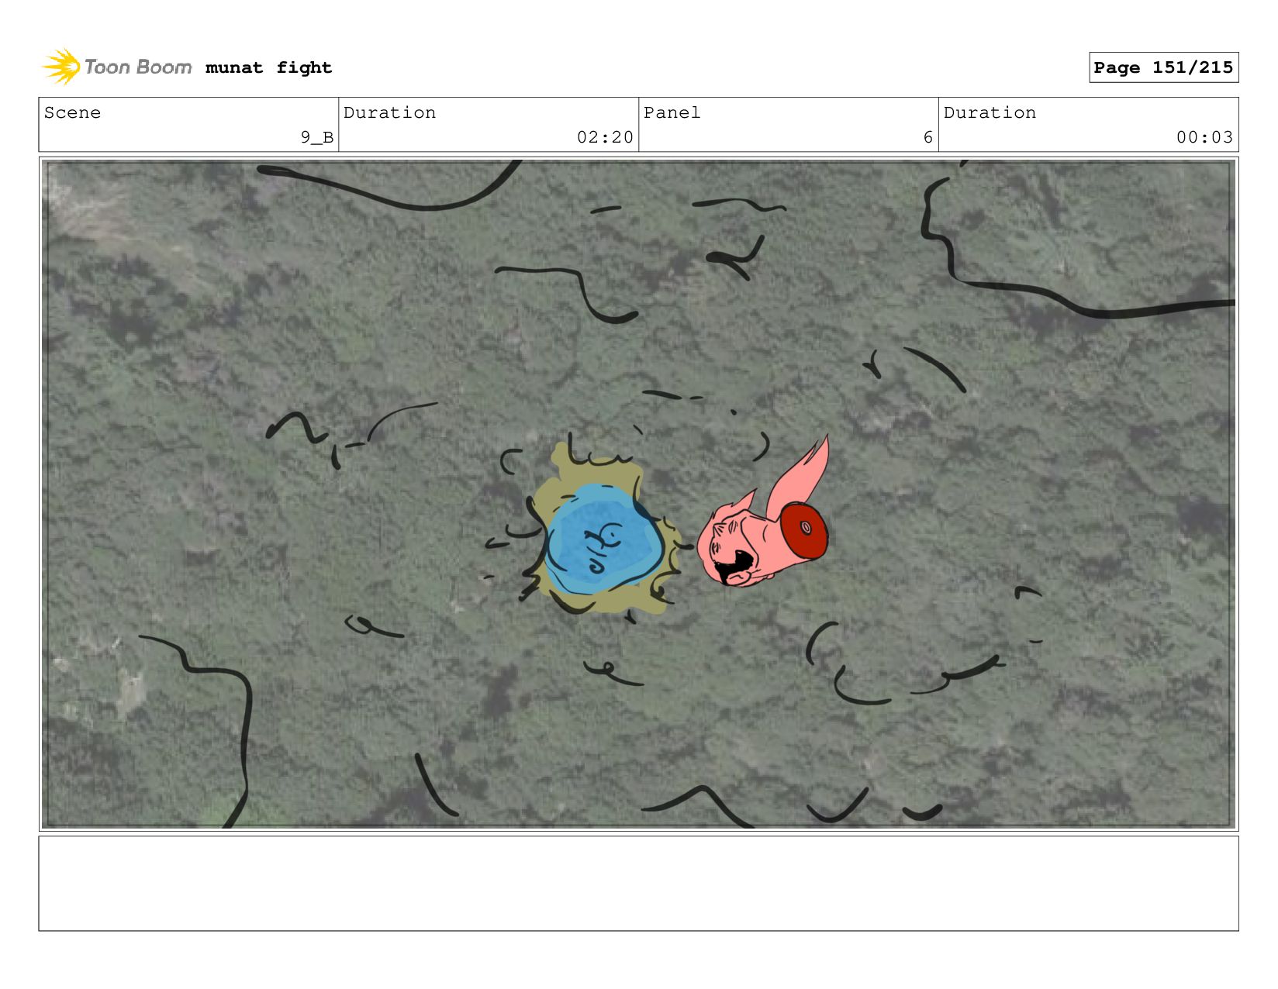Click the 'Panel' header label
The height and width of the screenshot is (989, 1278).
672,112
